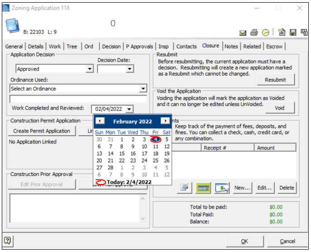Click the printer icon in toolbar
Screen dimensions: 311x252
coord(254,32)
